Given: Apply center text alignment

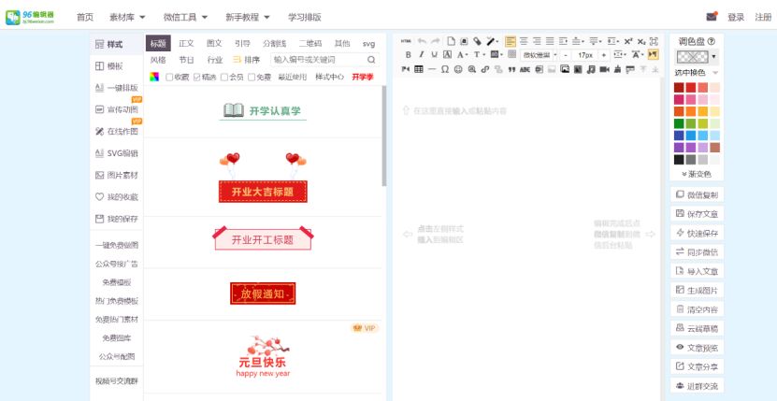Looking at the screenshot, I should tap(524, 41).
